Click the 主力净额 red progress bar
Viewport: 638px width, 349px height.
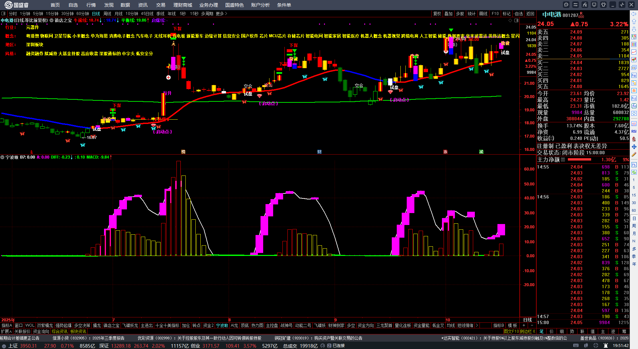click(580, 160)
